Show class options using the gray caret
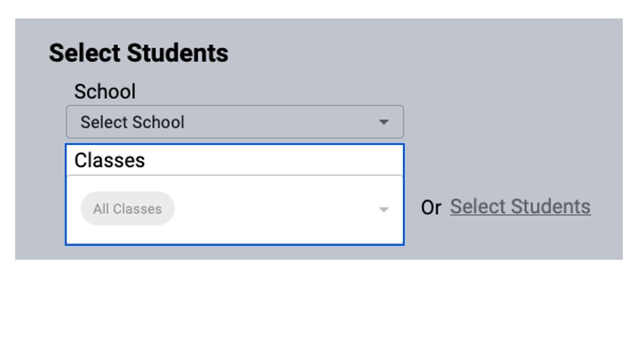Image resolution: width=634 pixels, height=356 pixels. (383, 210)
